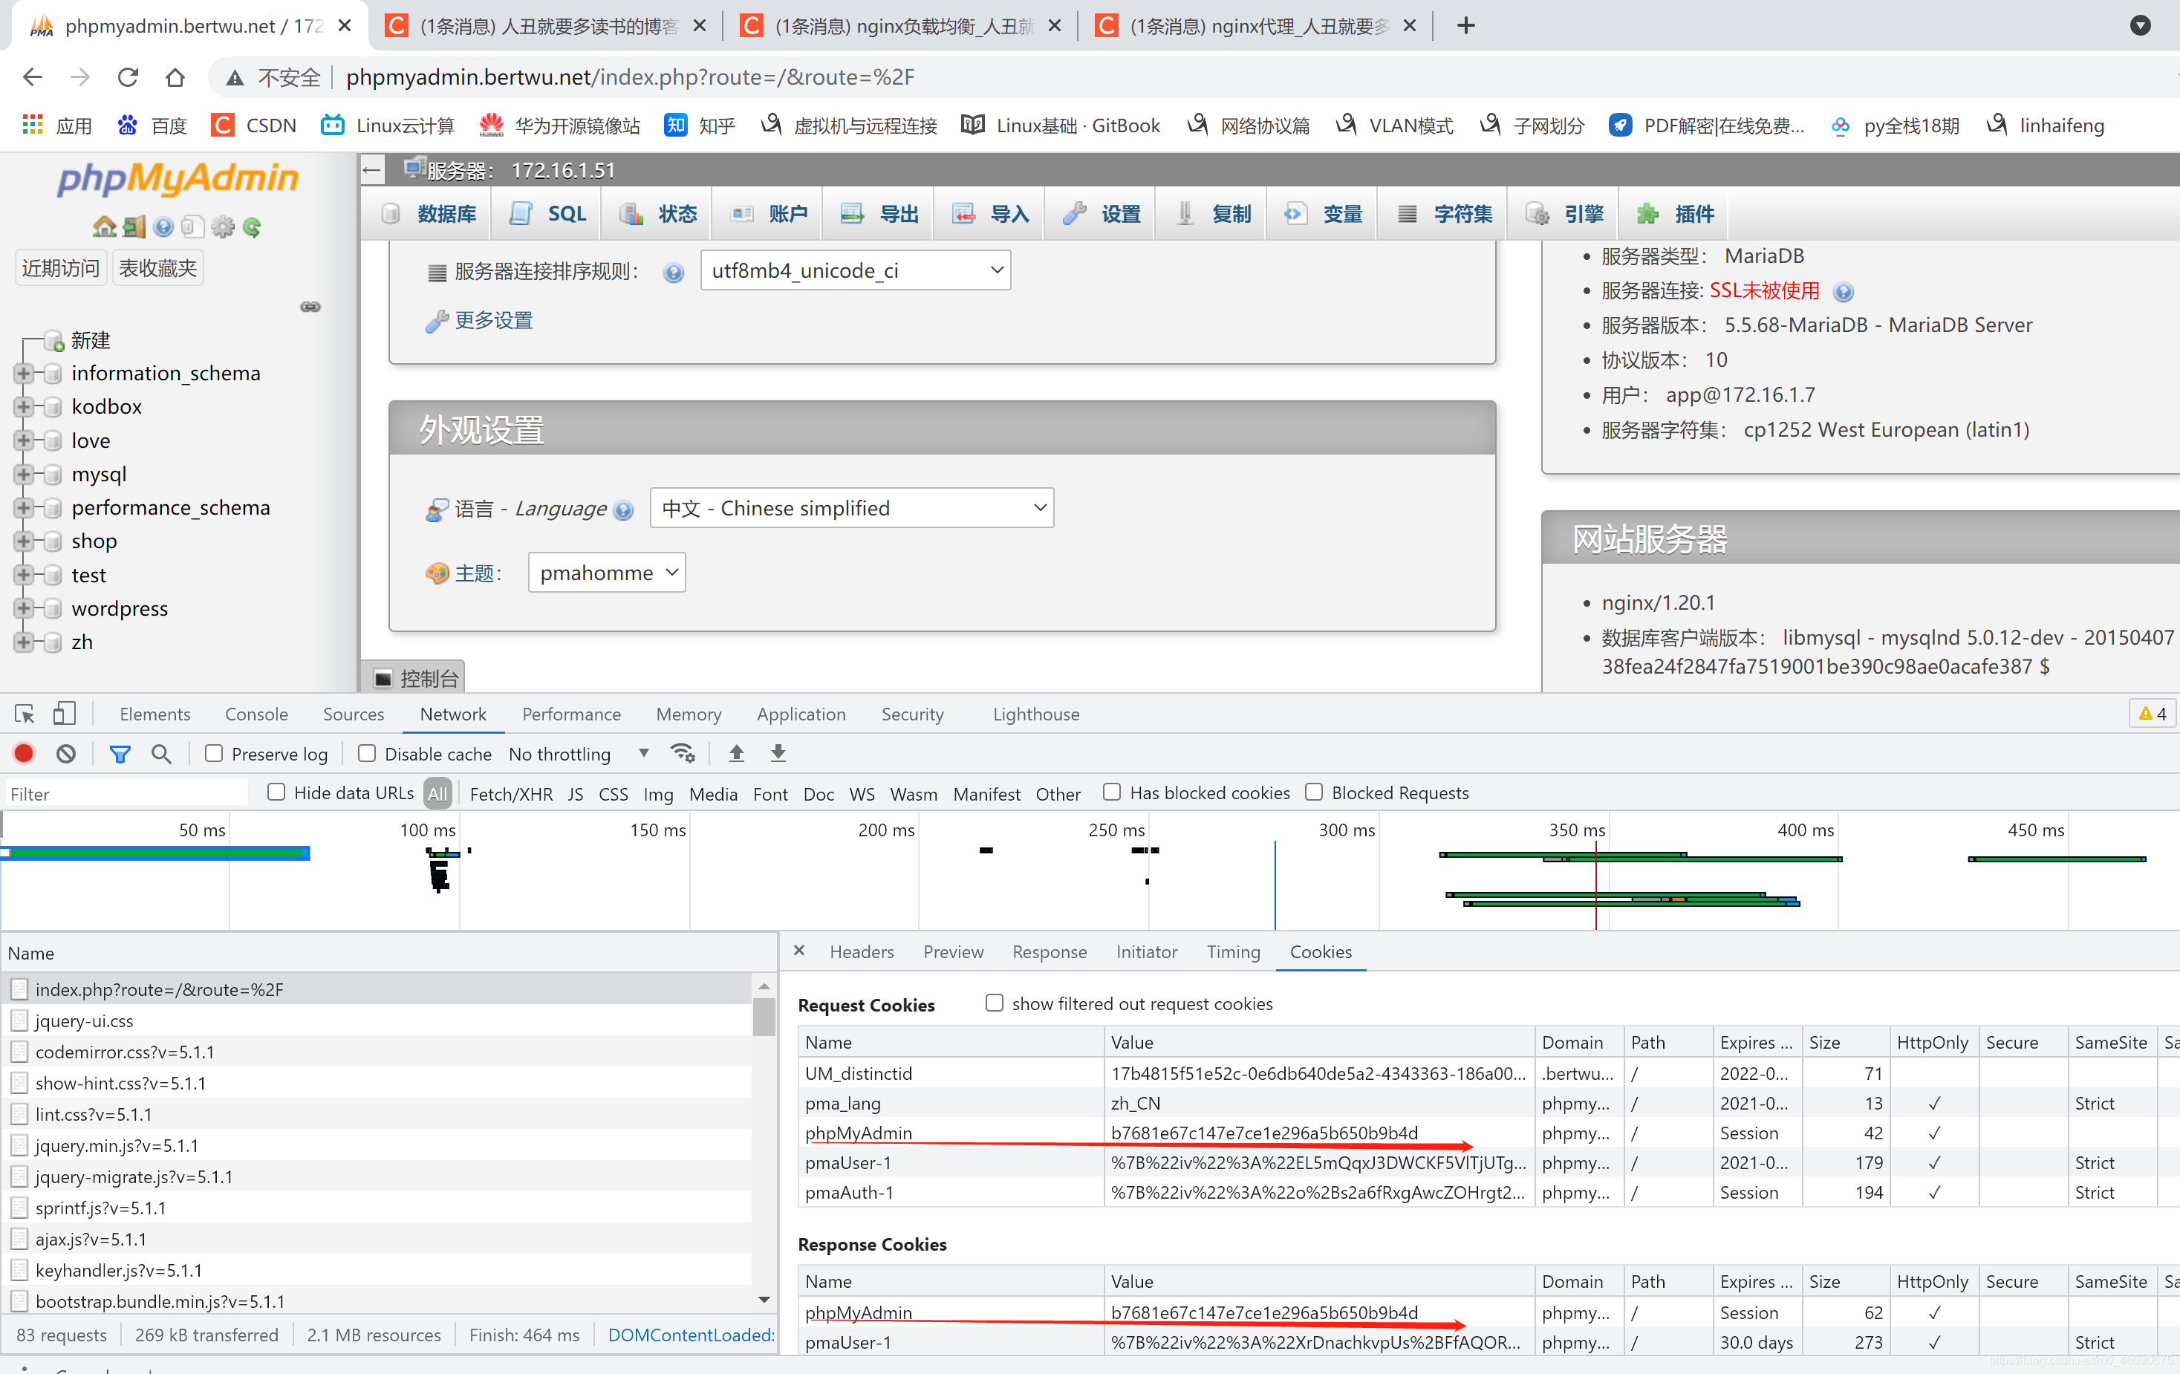Click the log out icon in phpMyAdmin sidebar
The width and height of the screenshot is (2180, 1374).
pyautogui.click(x=134, y=227)
